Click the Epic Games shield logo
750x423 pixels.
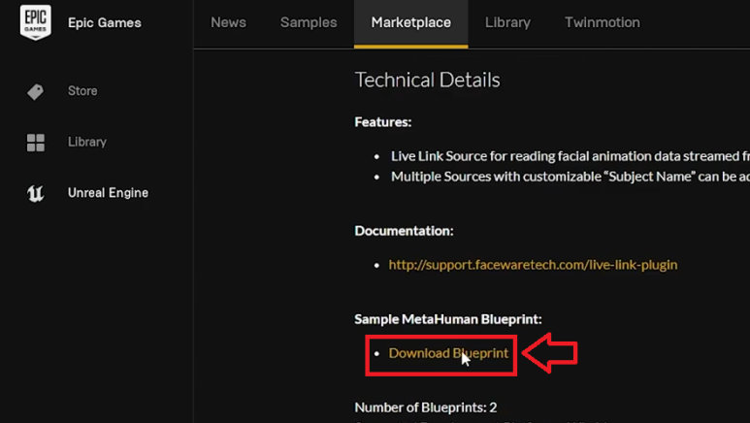tap(36, 22)
